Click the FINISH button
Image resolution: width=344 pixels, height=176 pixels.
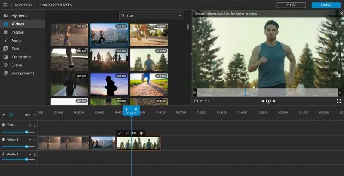click(326, 5)
